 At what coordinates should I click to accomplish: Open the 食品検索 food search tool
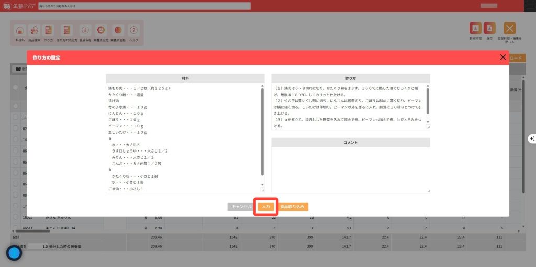click(33, 31)
